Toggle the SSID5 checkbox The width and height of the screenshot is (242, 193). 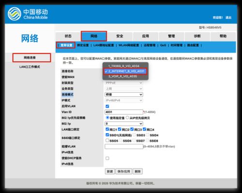(x=107, y=140)
